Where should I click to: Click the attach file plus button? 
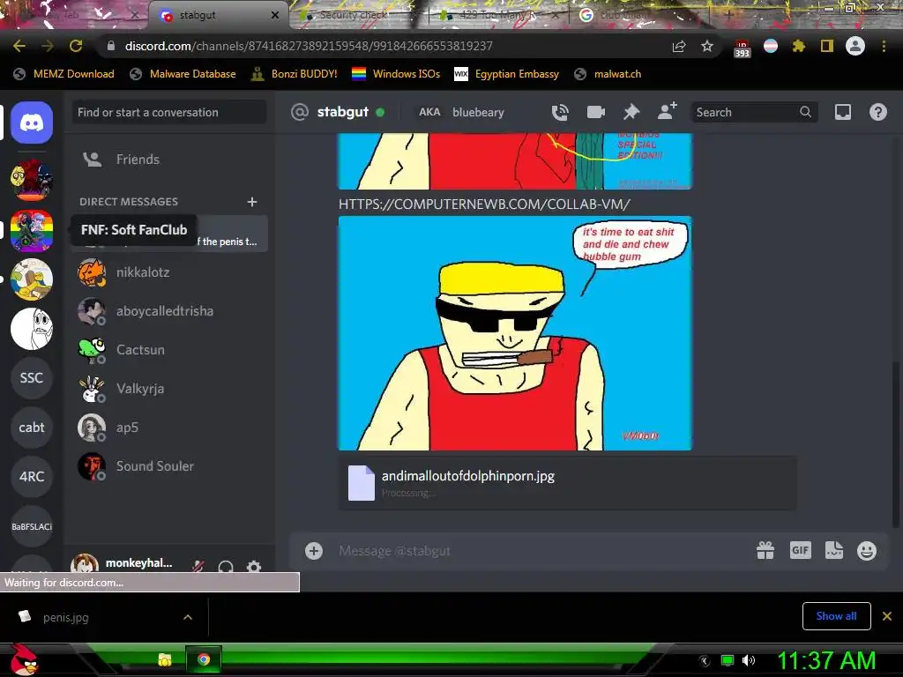314,551
